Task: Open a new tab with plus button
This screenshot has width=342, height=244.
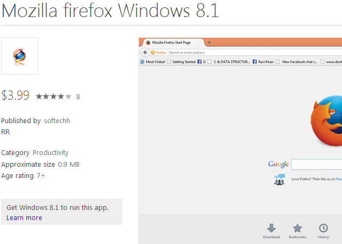Action: (209, 43)
